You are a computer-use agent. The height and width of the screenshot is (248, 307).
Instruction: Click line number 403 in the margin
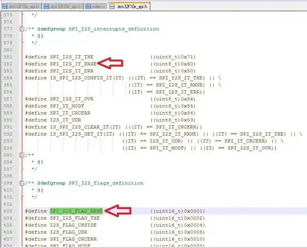click(8, 211)
